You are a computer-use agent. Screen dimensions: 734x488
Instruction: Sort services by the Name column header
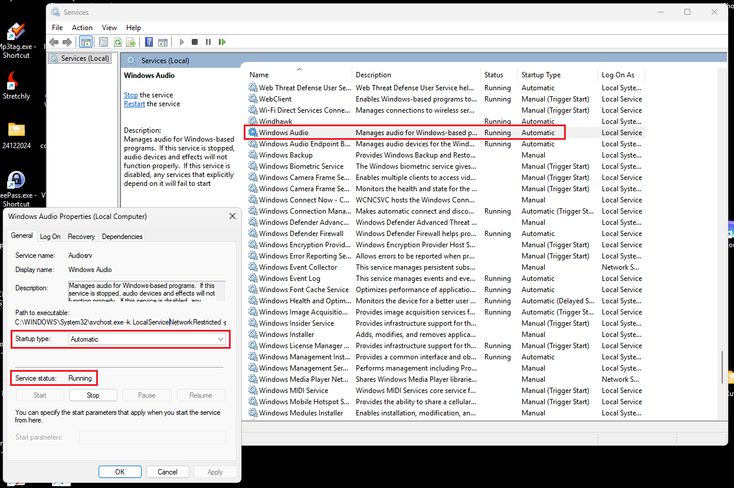pos(299,75)
